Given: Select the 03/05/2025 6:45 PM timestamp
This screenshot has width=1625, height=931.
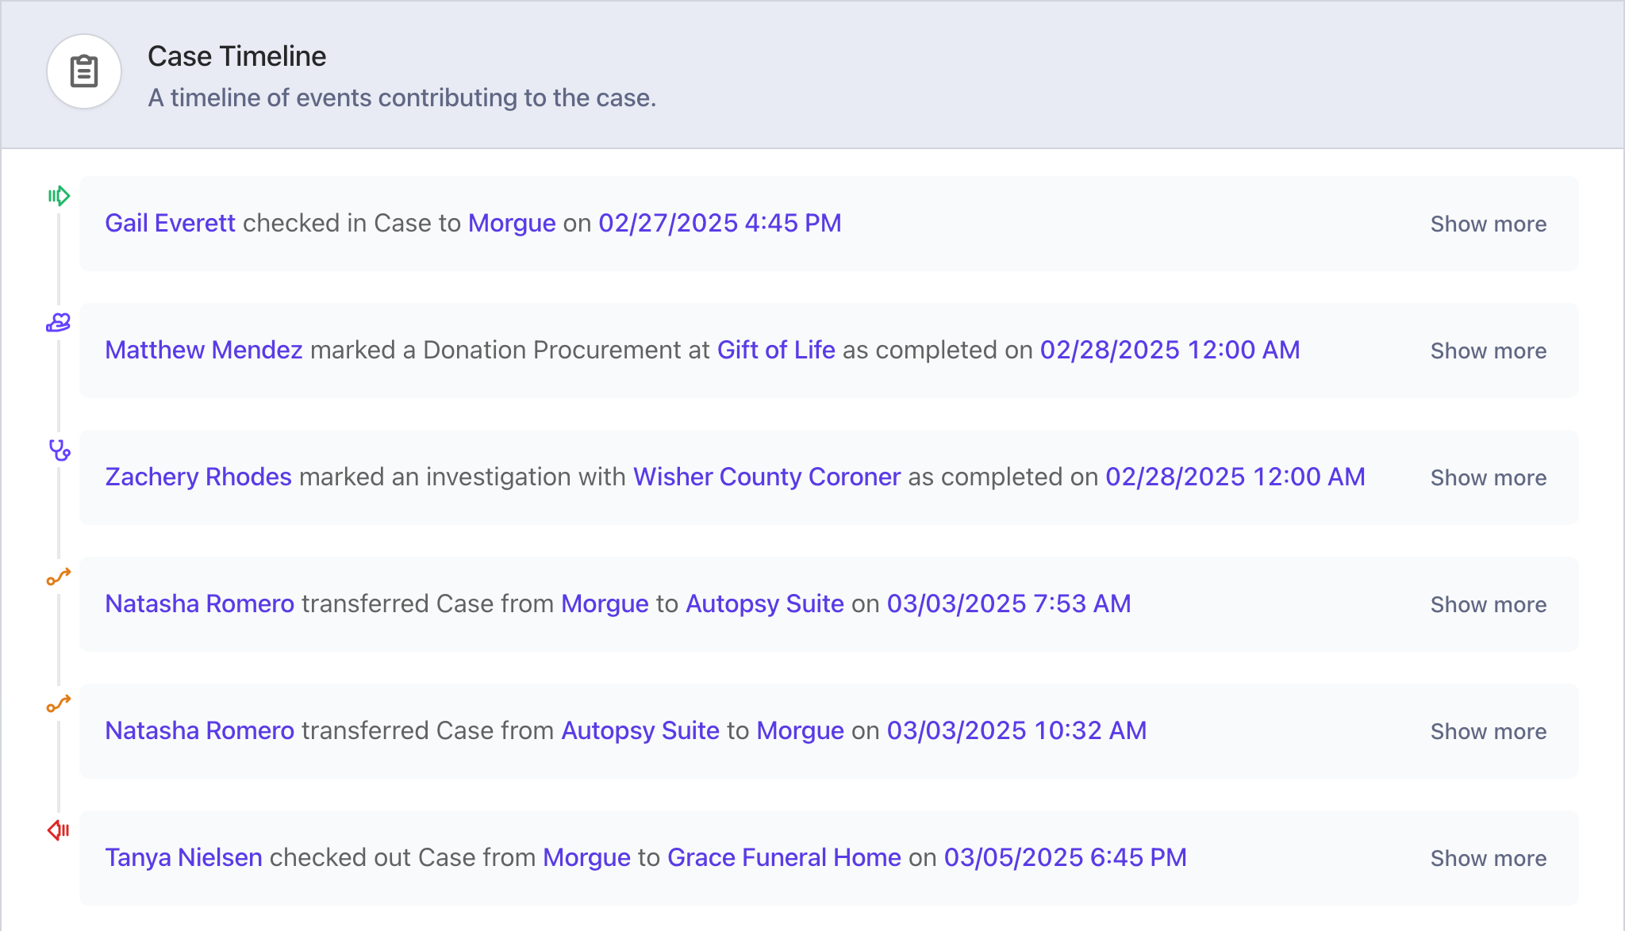Looking at the screenshot, I should pos(1065,857).
